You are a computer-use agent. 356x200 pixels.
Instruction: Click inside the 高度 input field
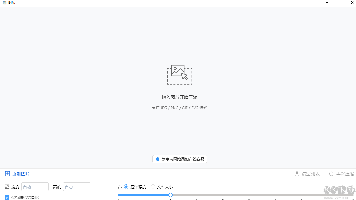(76, 187)
